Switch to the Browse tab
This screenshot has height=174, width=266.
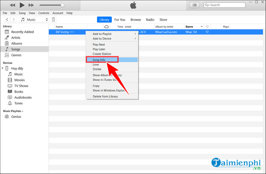point(136,20)
